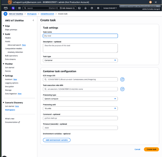Click the Add environment variable button
Screen dimensions: 162x157
point(57,140)
